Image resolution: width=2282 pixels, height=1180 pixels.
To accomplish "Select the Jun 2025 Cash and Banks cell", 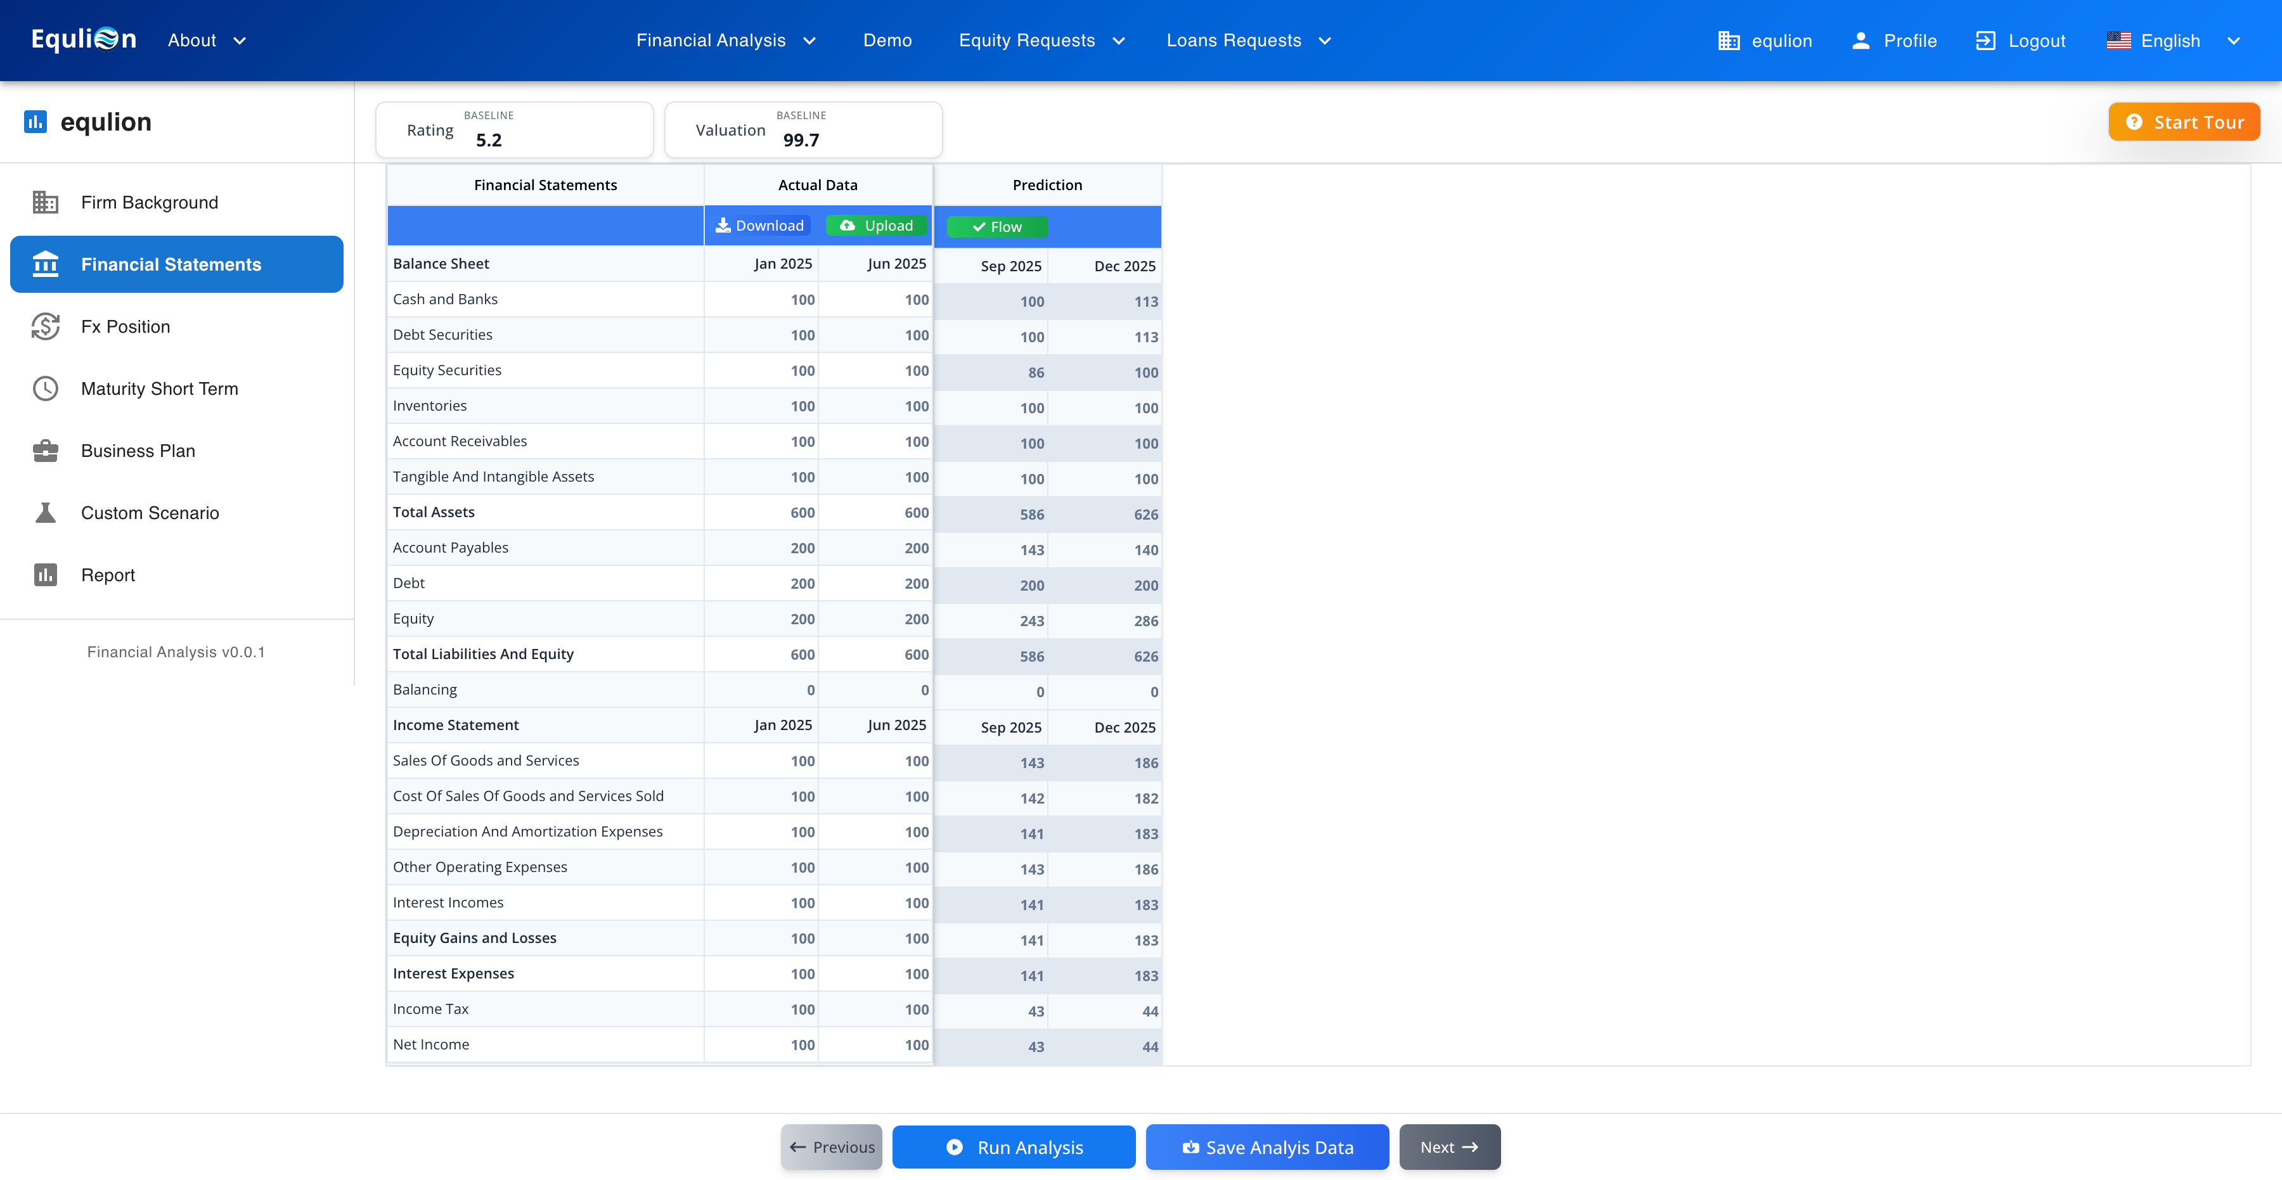I will [875, 299].
